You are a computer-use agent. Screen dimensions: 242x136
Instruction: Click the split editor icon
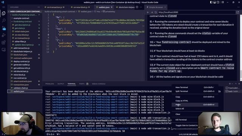(137, 7)
